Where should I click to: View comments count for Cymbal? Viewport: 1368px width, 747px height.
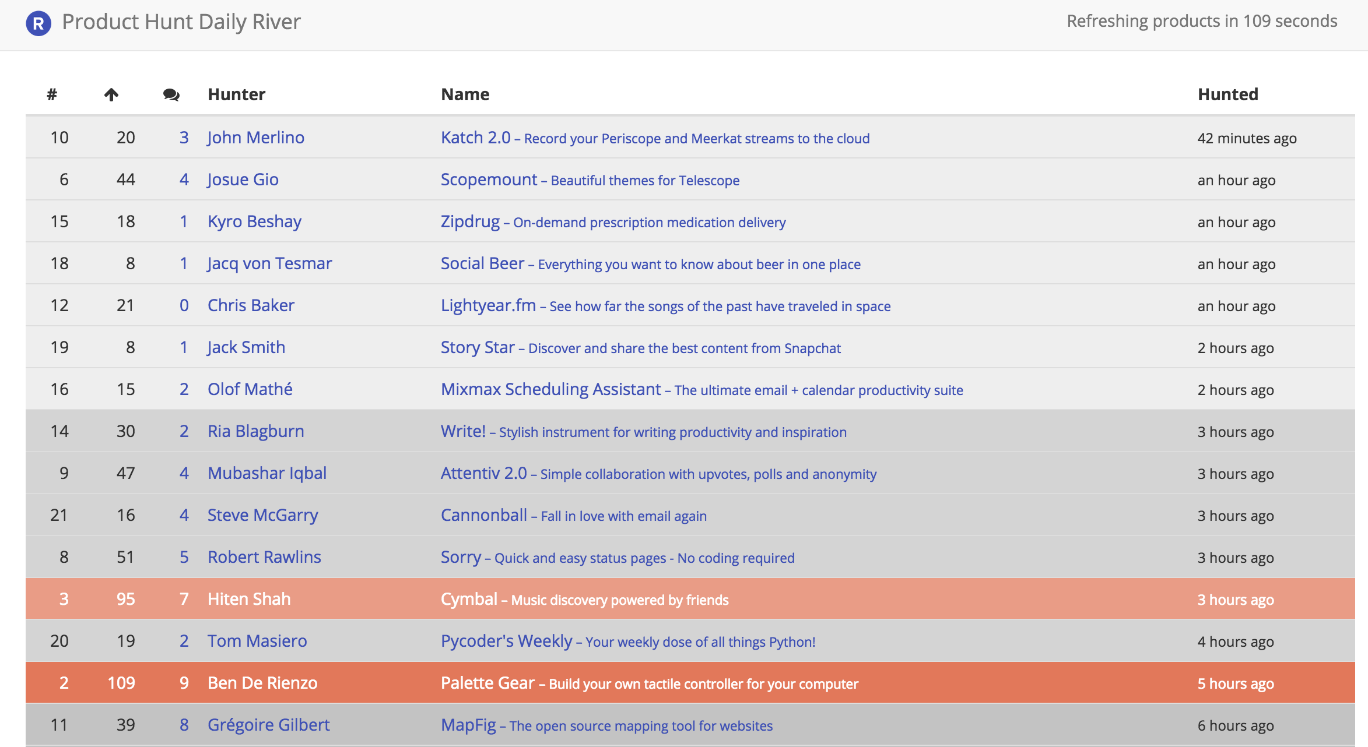(184, 598)
